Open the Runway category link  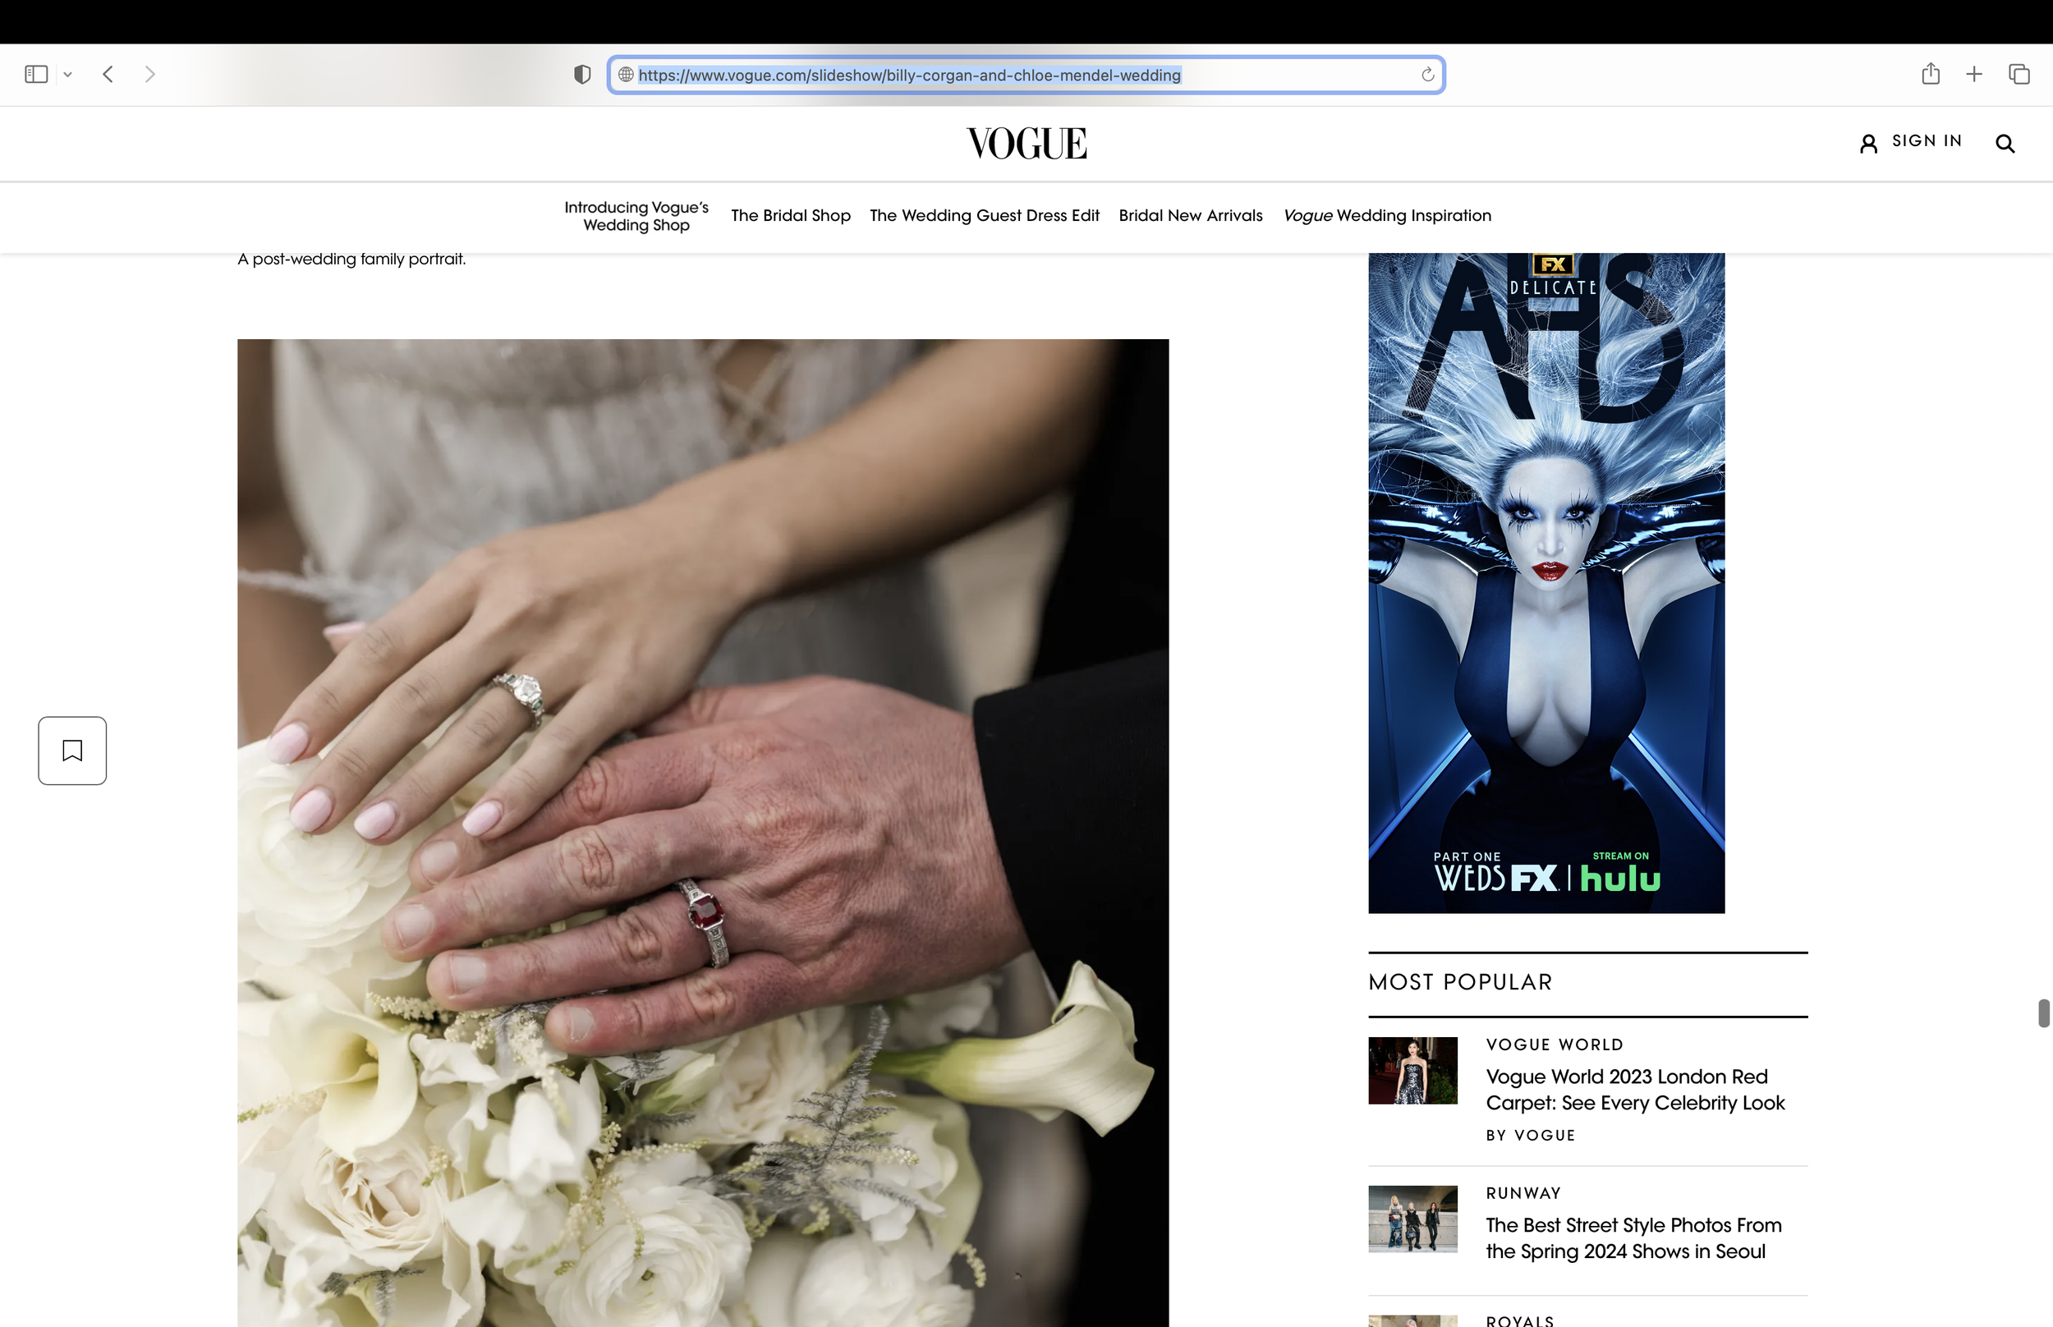pyautogui.click(x=1523, y=1192)
